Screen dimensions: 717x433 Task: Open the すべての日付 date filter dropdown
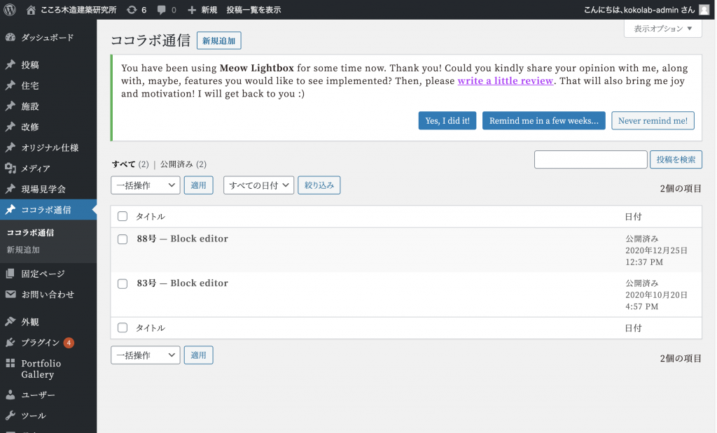[x=258, y=185]
